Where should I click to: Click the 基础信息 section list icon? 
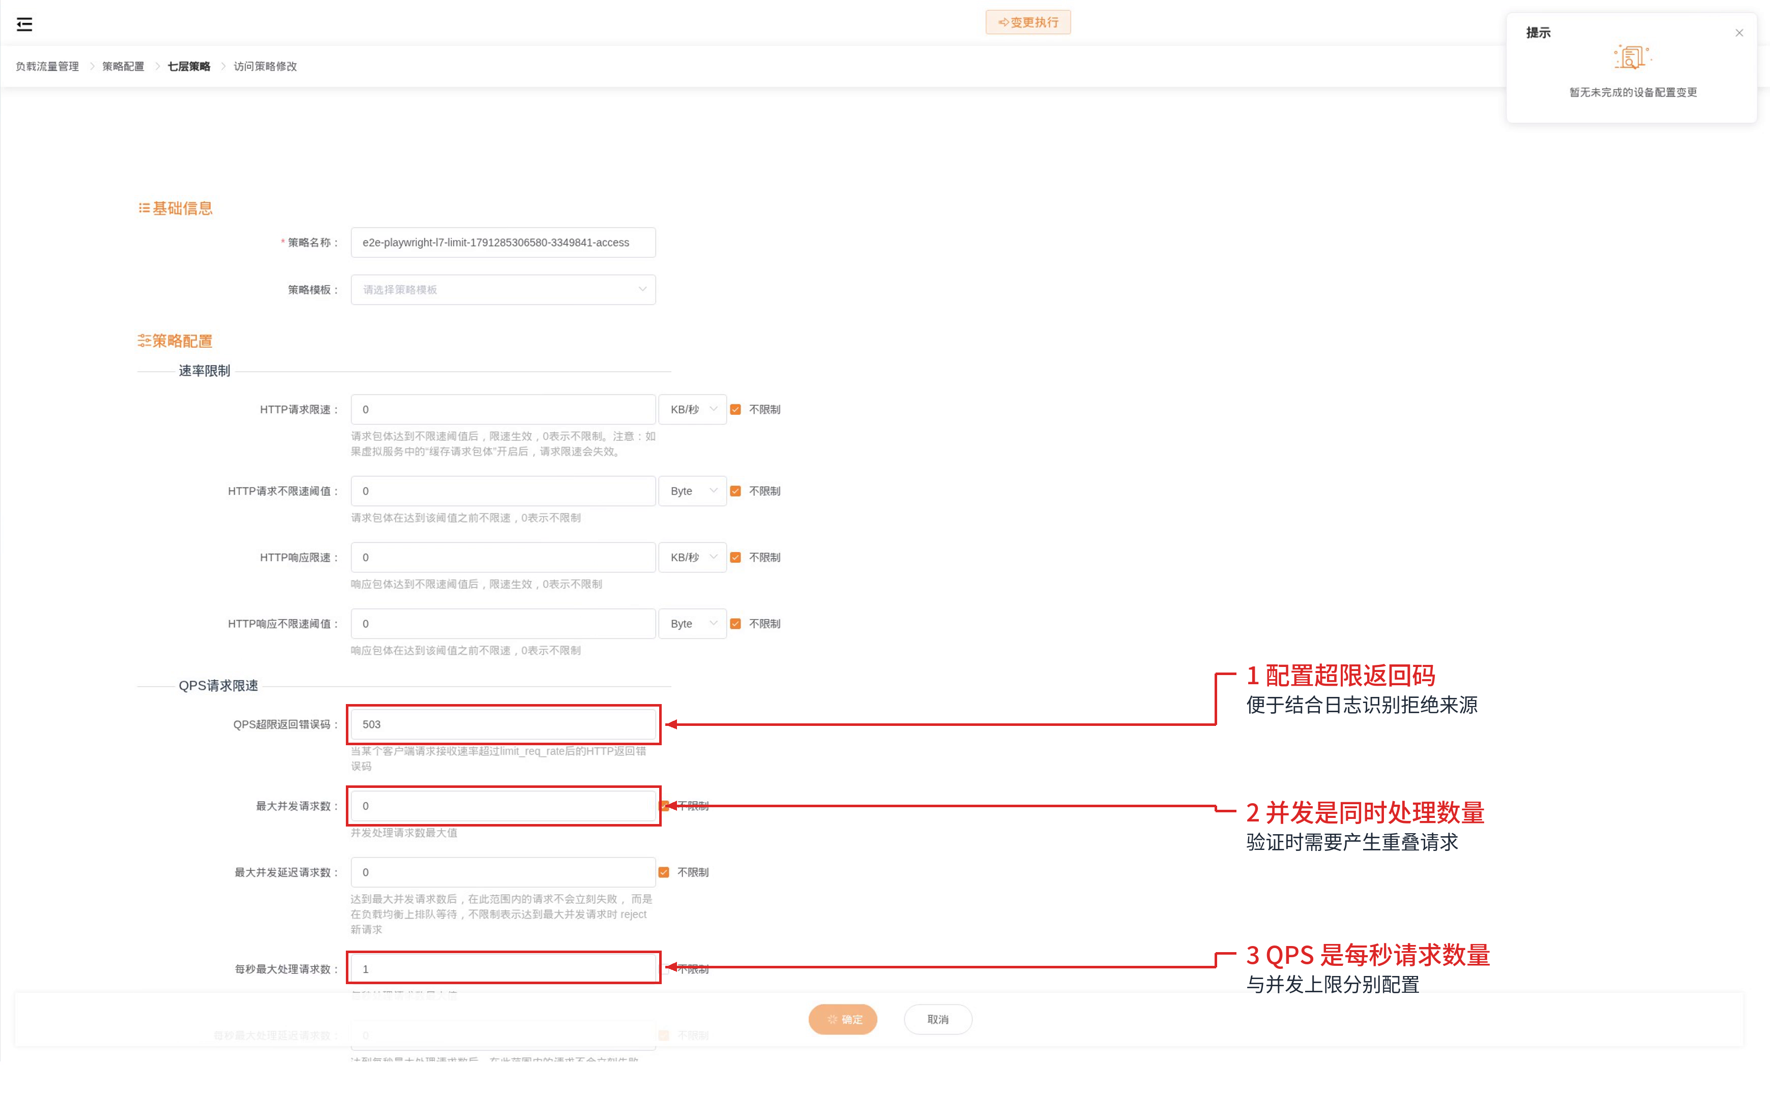click(144, 208)
